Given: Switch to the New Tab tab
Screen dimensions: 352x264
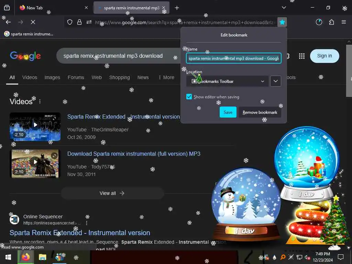Looking at the screenshot, I should point(53,8).
